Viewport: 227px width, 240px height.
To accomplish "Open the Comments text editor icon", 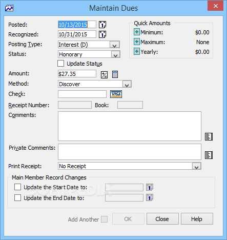I will coord(209,136).
